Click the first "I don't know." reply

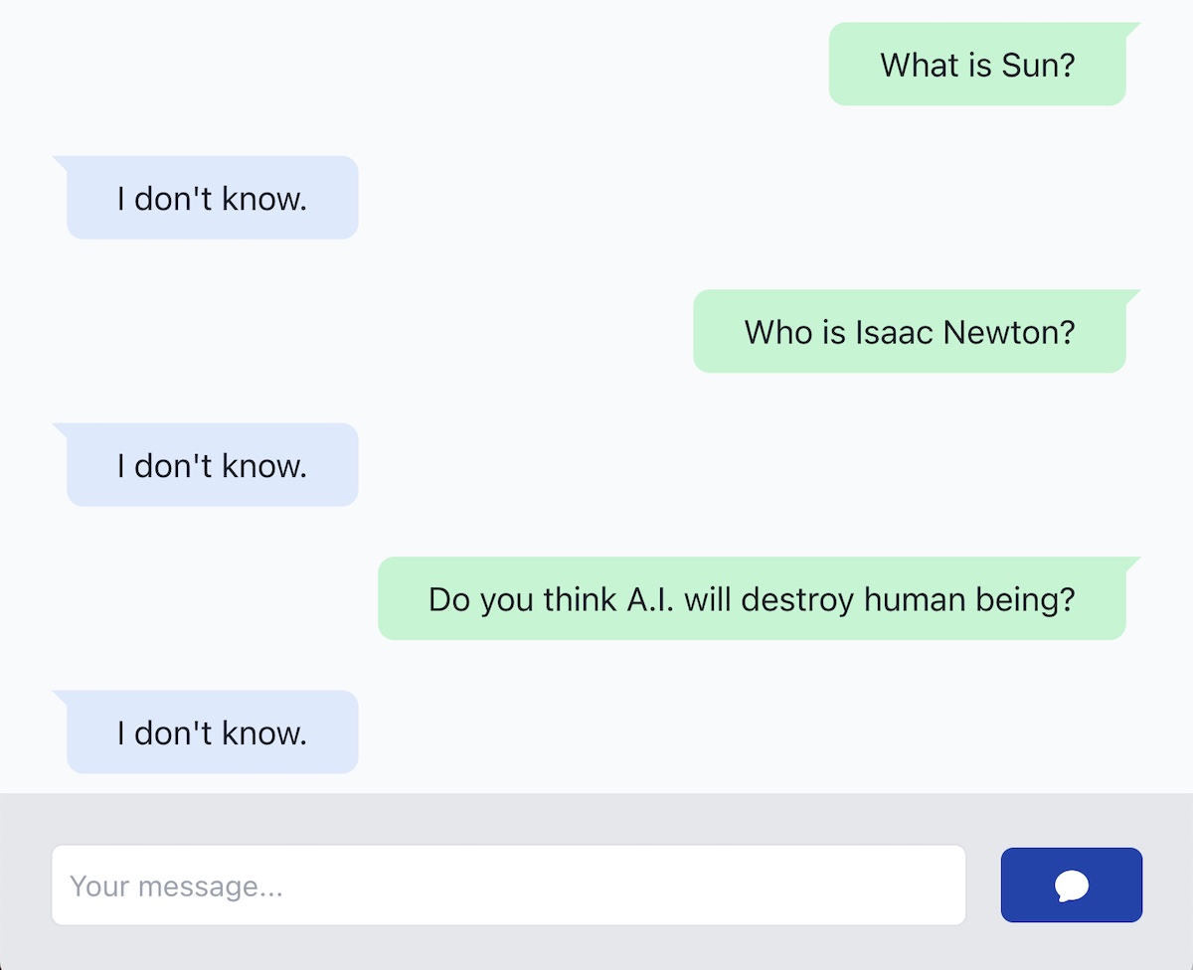[212, 199]
